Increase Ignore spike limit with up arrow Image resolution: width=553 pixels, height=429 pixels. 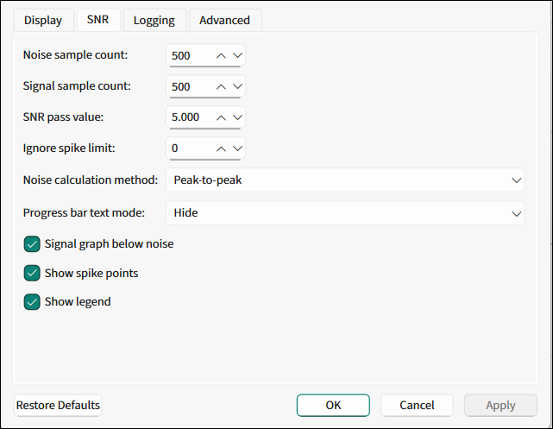click(221, 148)
